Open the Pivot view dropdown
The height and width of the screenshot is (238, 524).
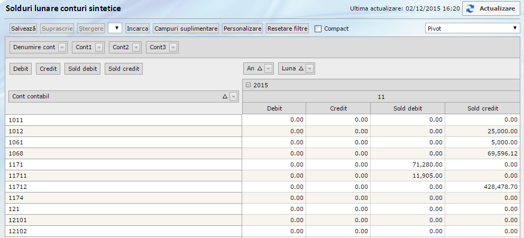coord(473,28)
